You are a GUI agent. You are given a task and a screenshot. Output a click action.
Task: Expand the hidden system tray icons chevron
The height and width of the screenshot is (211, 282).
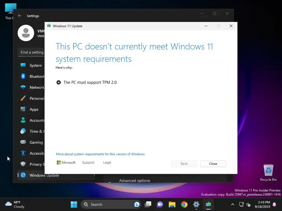[232, 204]
